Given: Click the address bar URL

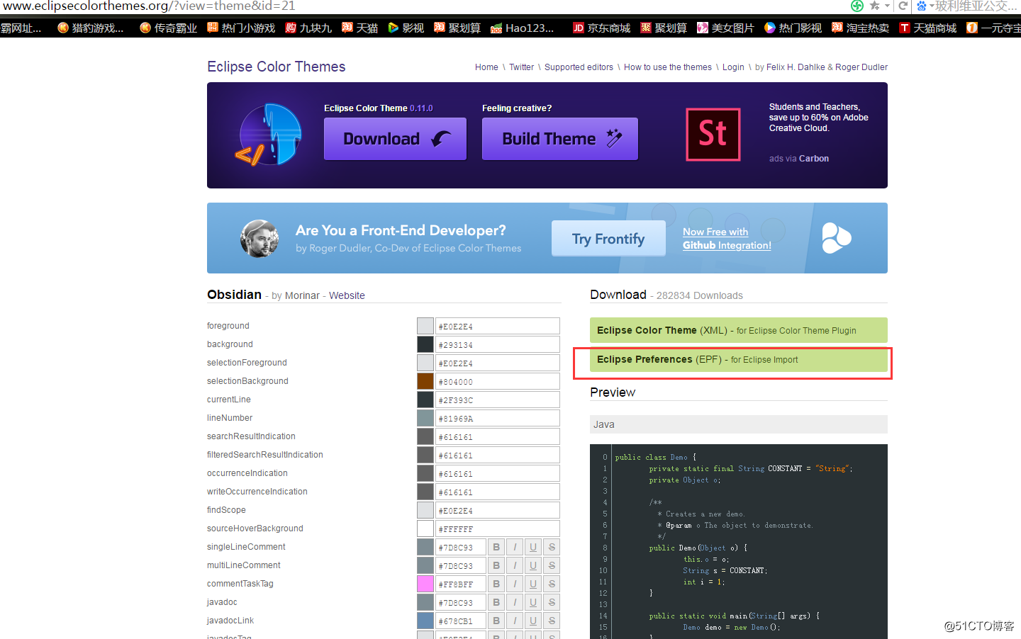Looking at the screenshot, I should point(149,6).
